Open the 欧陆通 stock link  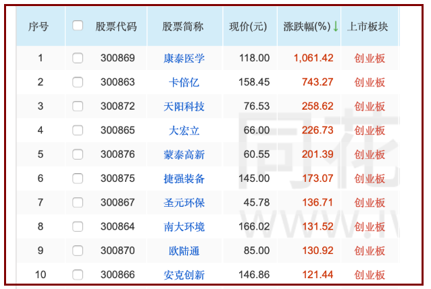click(x=184, y=251)
